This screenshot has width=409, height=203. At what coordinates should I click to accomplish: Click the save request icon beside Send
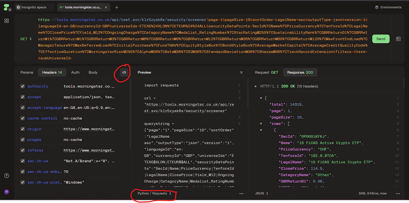pyautogui.click(x=398, y=39)
